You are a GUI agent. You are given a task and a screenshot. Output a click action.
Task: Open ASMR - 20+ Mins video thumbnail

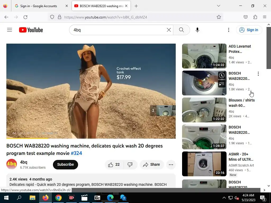[x=204, y=164]
